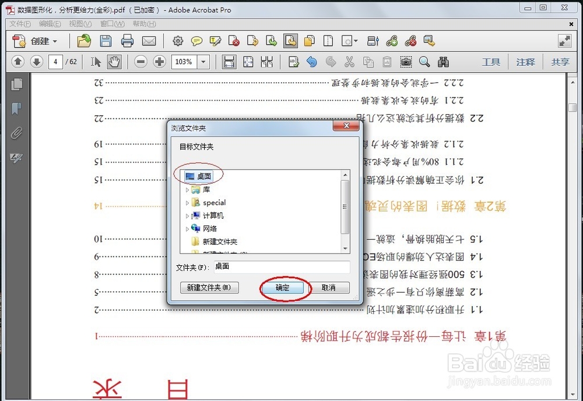Viewport: 583px width, 401px height.
Task: Open the Create PDF button
Action: (34, 41)
